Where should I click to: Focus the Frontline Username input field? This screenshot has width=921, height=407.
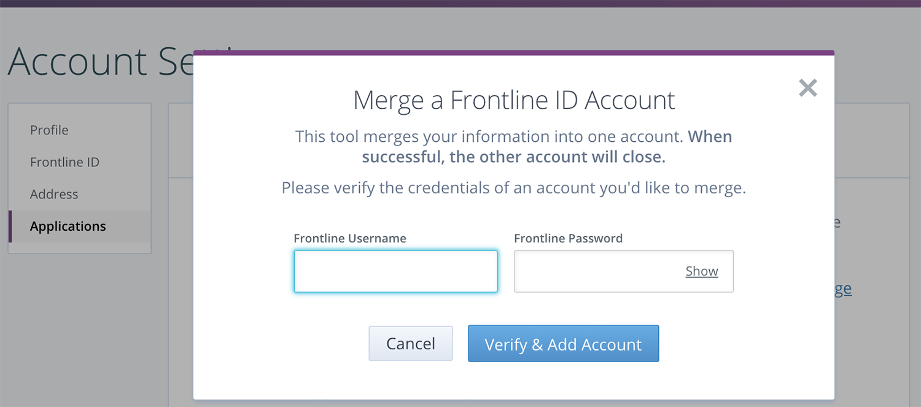[x=396, y=271]
